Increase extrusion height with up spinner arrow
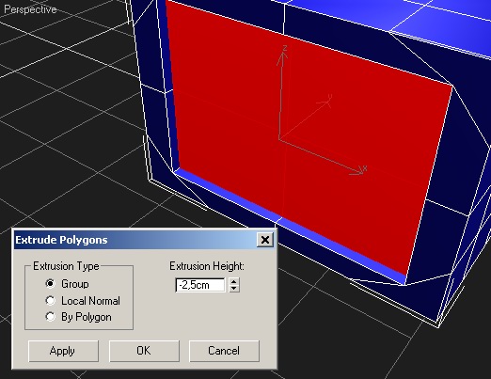The width and height of the screenshot is (491, 379). 234,281
